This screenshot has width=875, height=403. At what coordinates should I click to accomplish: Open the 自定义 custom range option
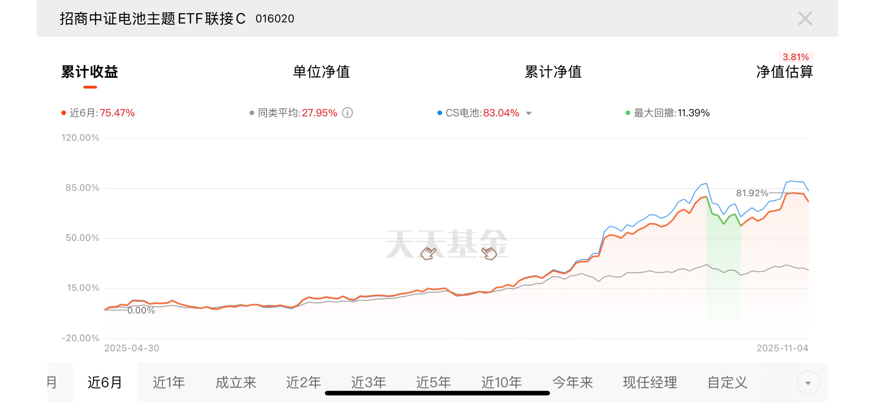pyautogui.click(x=727, y=383)
